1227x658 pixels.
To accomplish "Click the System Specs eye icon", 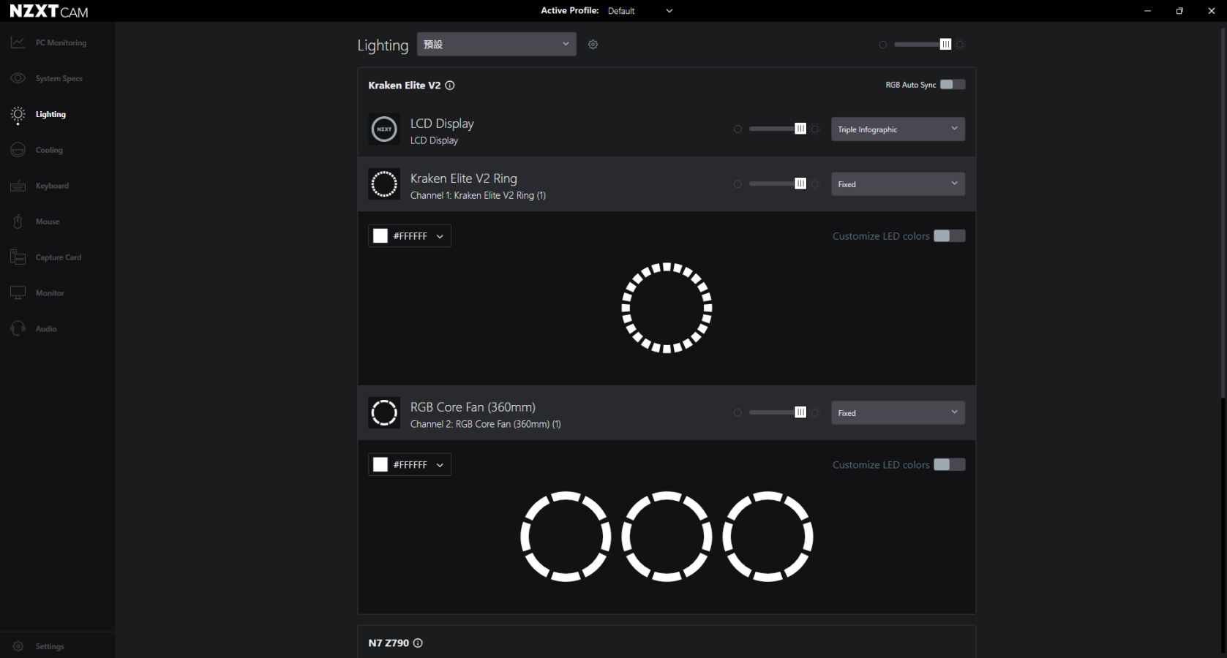I will (x=18, y=78).
